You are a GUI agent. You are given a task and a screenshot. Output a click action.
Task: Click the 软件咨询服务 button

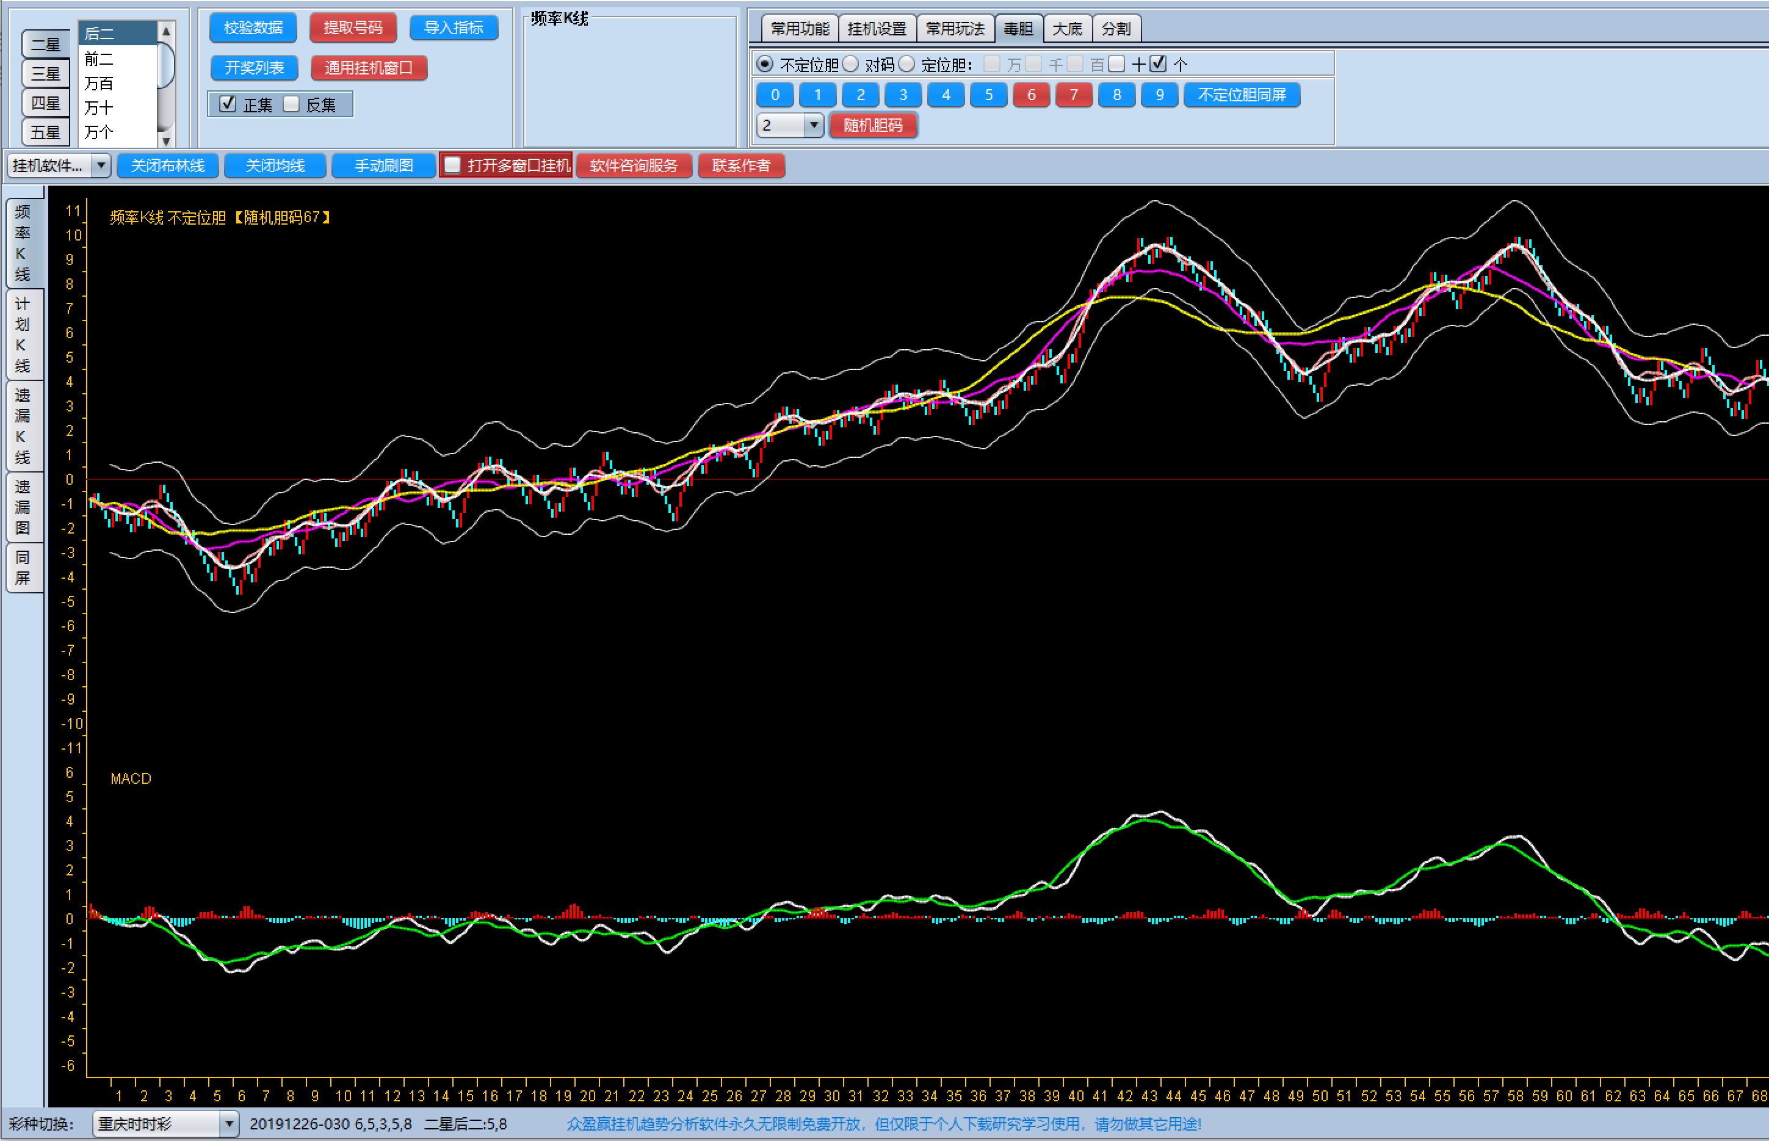click(x=634, y=165)
